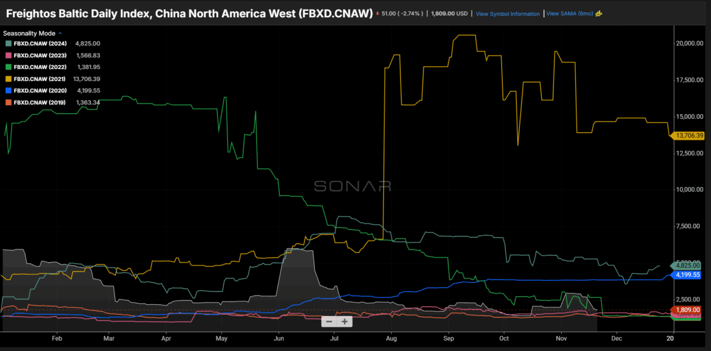Viewport: 711px width, 351px height.
Task: Click the Mar label on time axis
Action: pyautogui.click(x=108, y=339)
